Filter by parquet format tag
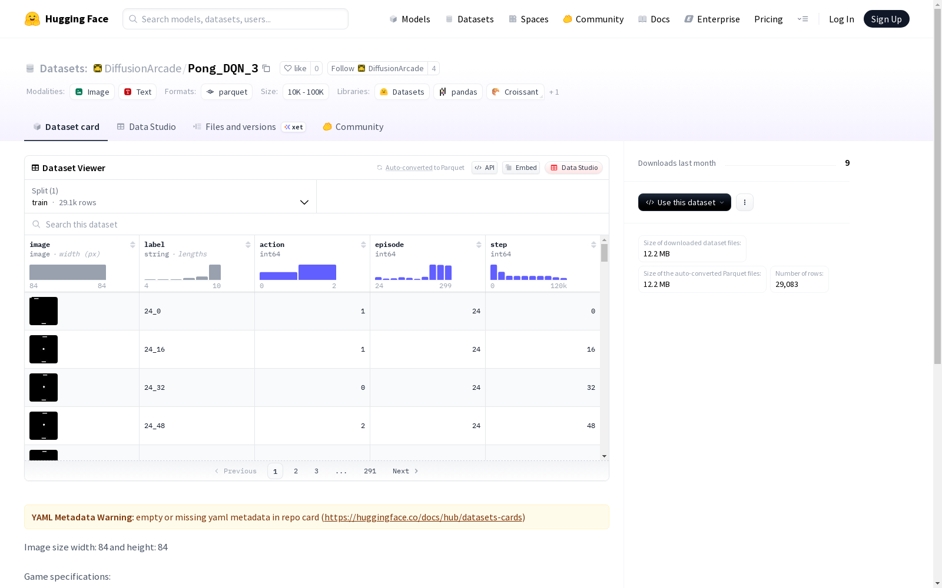The width and height of the screenshot is (942, 588). click(227, 92)
